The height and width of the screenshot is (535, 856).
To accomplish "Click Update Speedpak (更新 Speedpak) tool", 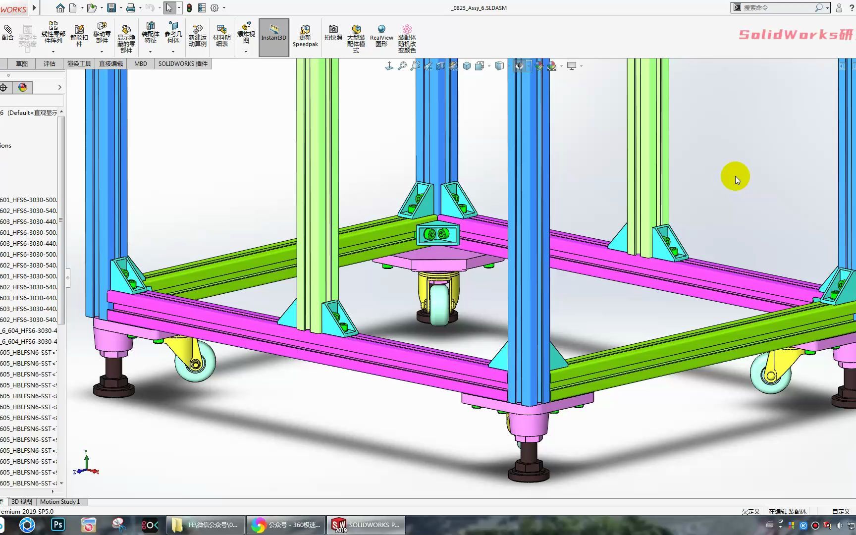I will coord(305,36).
